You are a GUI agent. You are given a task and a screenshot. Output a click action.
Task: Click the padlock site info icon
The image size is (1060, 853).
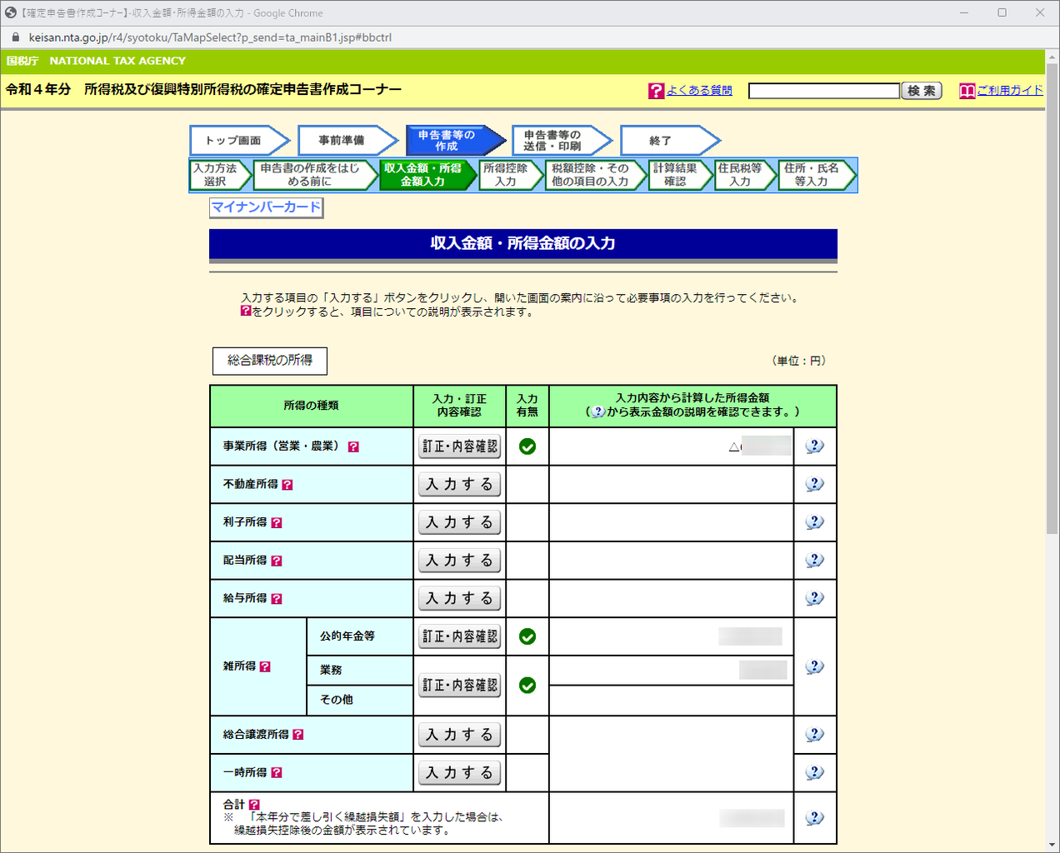click(15, 37)
